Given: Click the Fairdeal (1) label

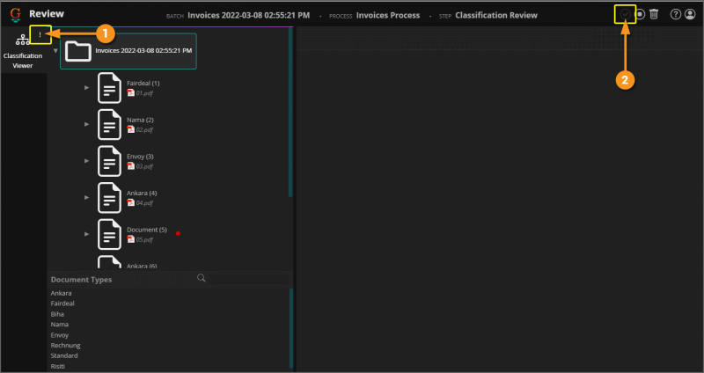Looking at the screenshot, I should point(143,83).
